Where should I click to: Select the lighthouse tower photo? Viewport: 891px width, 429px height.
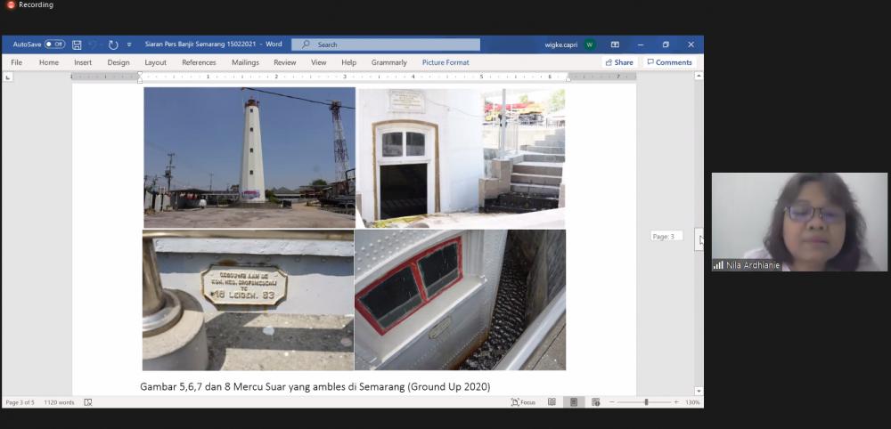pos(249,158)
